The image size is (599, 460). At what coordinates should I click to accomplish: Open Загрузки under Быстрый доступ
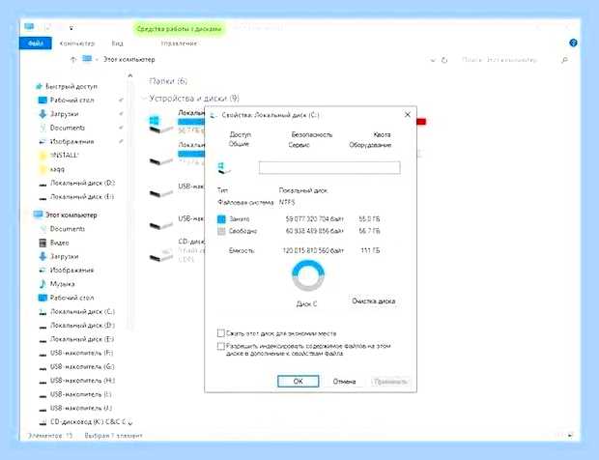pos(64,114)
